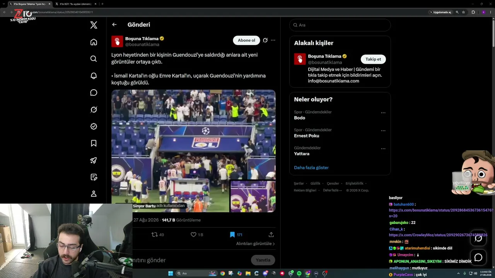Select the Boşuna Tıklama browser tab
495x278 pixels.
[30, 4]
